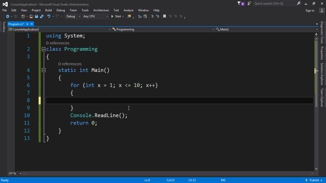Click the Open File folder icon
The width and height of the screenshot is (326, 183).
(x=31, y=16)
